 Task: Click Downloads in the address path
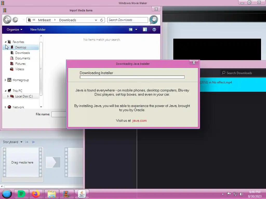(x=68, y=20)
